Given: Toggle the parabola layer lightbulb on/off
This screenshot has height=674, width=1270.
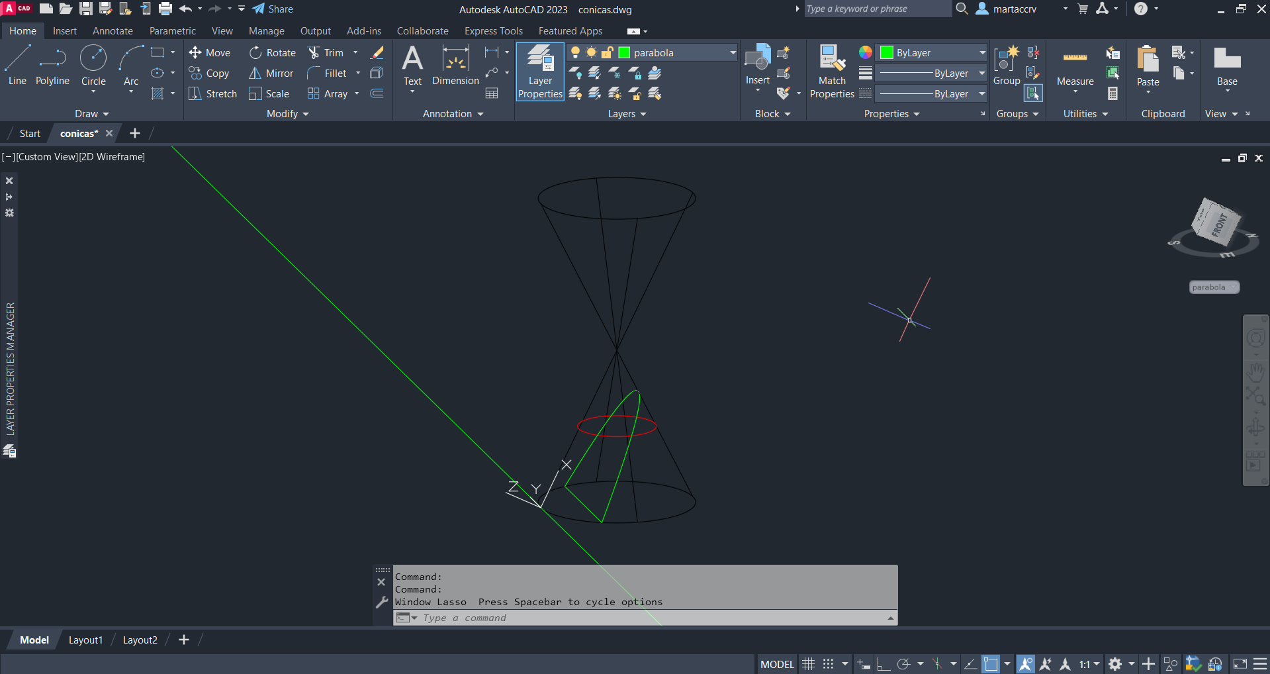Looking at the screenshot, I should (x=575, y=53).
